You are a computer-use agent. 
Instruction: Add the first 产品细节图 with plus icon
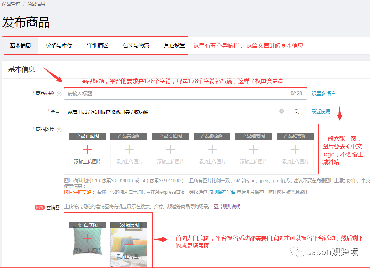[253, 149]
